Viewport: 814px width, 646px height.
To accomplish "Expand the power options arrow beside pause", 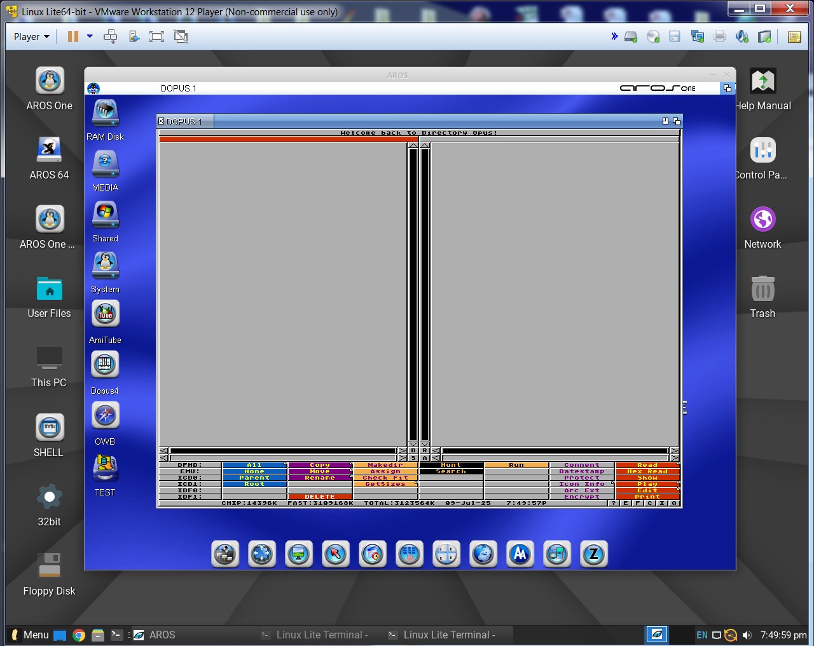I will (x=90, y=36).
